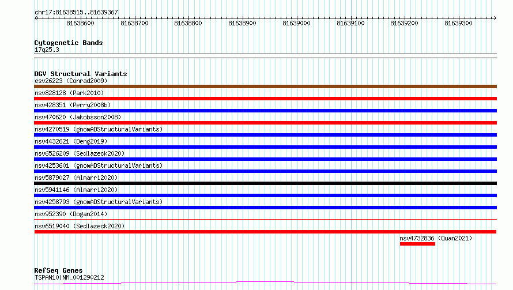Screen dimensions: 513x290
Task: Open nsv4732836 (Quan2021) label
Action: 436,238
